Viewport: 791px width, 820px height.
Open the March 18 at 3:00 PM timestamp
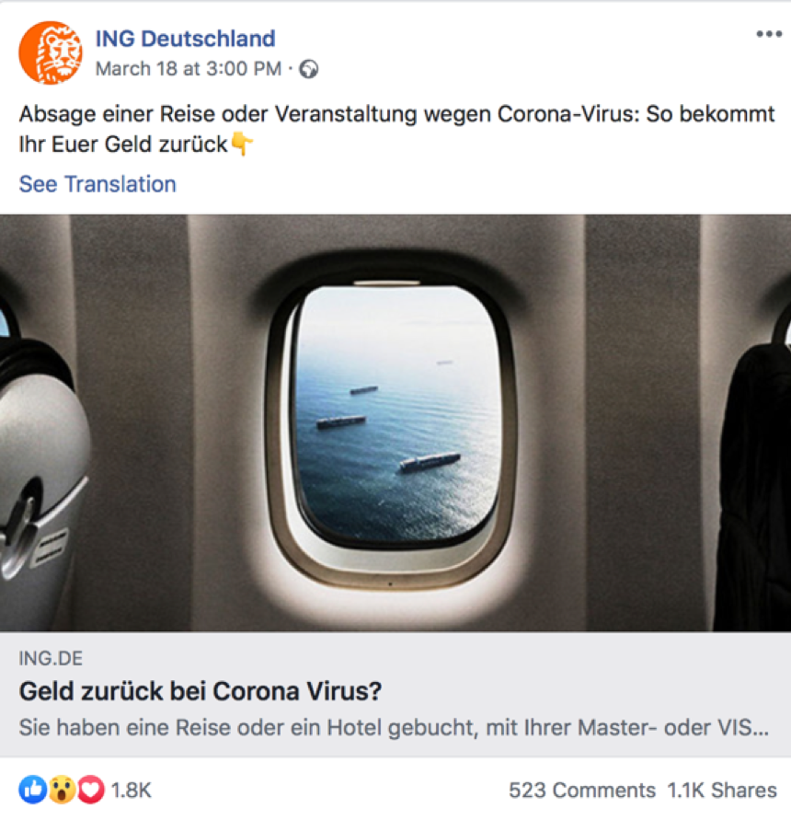(x=189, y=69)
